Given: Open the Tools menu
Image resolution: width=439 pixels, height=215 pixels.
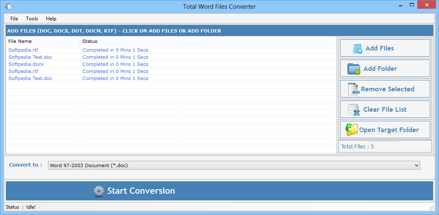Looking at the screenshot, I should (32, 19).
